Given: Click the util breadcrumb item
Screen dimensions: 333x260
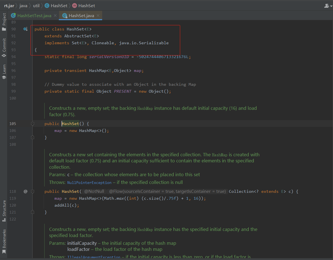Looking at the screenshot, I should tap(36, 6).
